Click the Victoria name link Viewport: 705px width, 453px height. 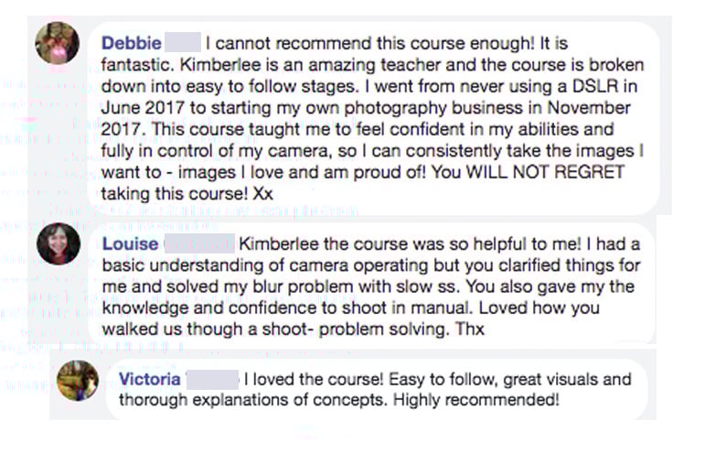(148, 378)
